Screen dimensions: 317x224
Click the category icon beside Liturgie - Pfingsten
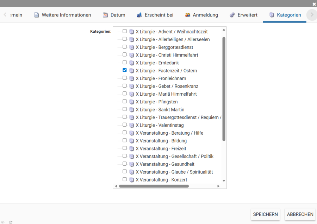click(132, 102)
